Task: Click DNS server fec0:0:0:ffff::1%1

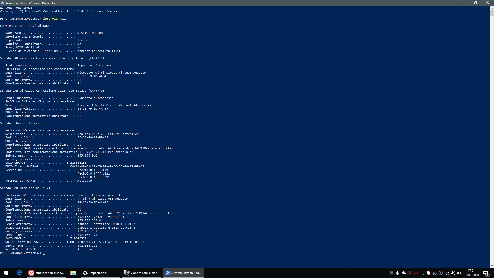Action: pyautogui.click(x=94, y=170)
